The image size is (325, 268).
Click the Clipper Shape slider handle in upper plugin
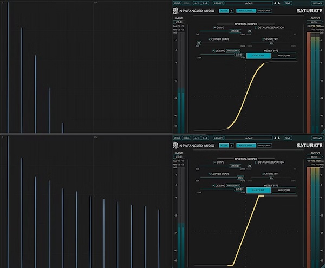point(199,43)
